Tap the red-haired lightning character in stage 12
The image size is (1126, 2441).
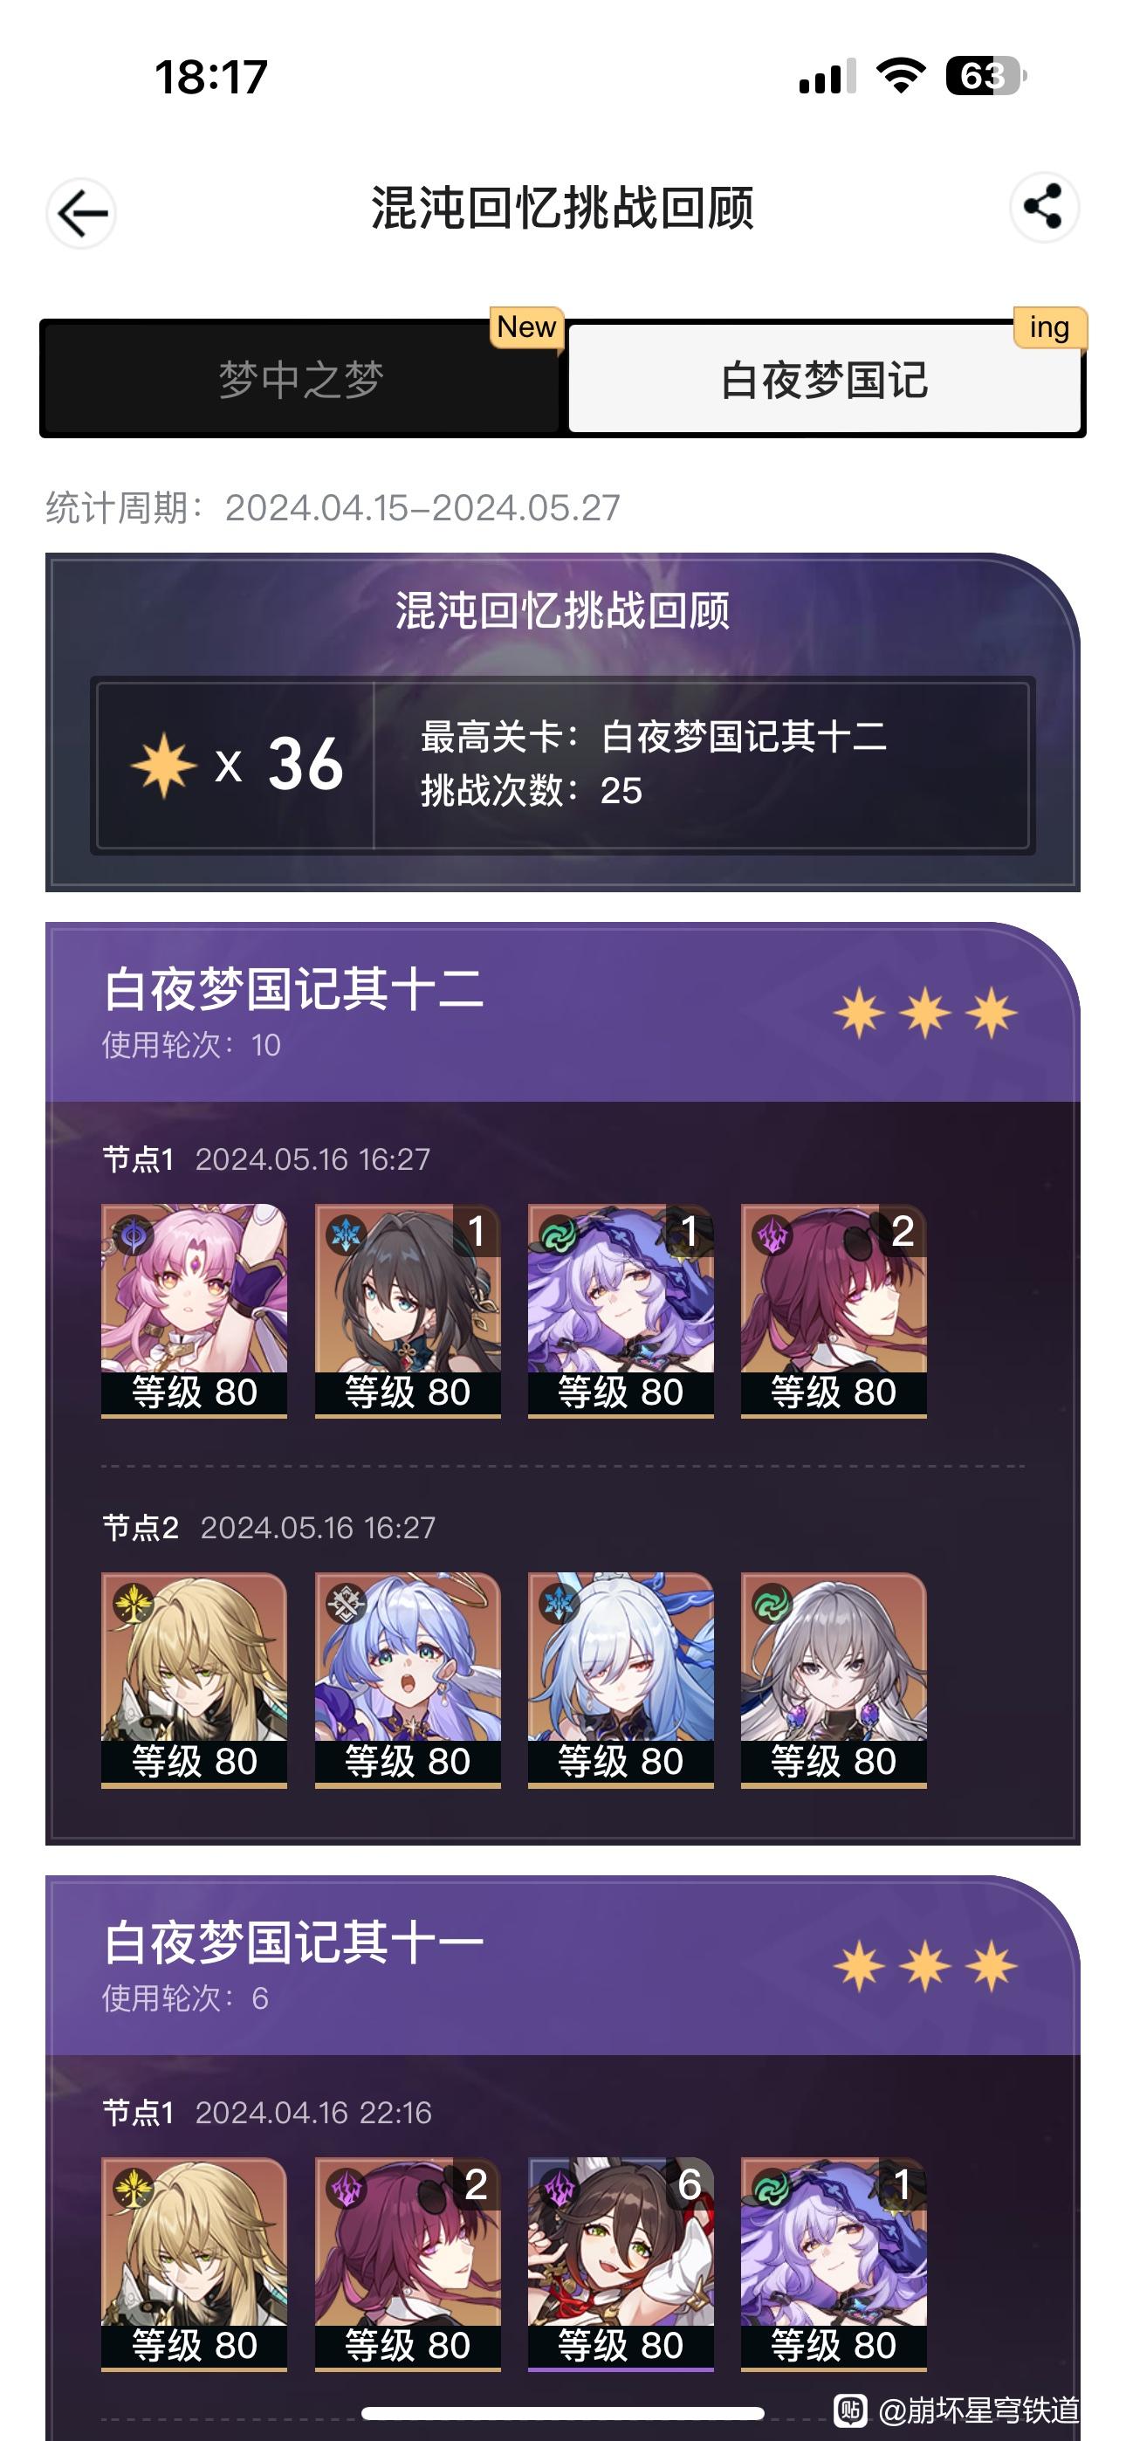834,1310
